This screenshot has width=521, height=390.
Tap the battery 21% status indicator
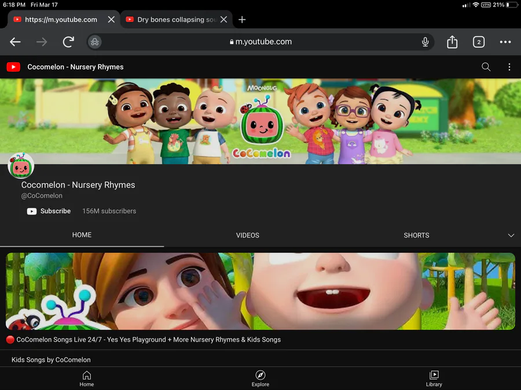point(505,5)
